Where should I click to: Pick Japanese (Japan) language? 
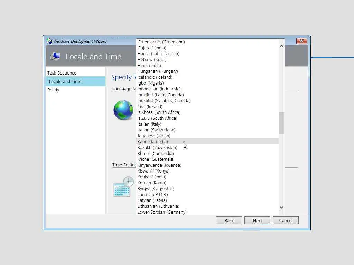tap(207, 136)
